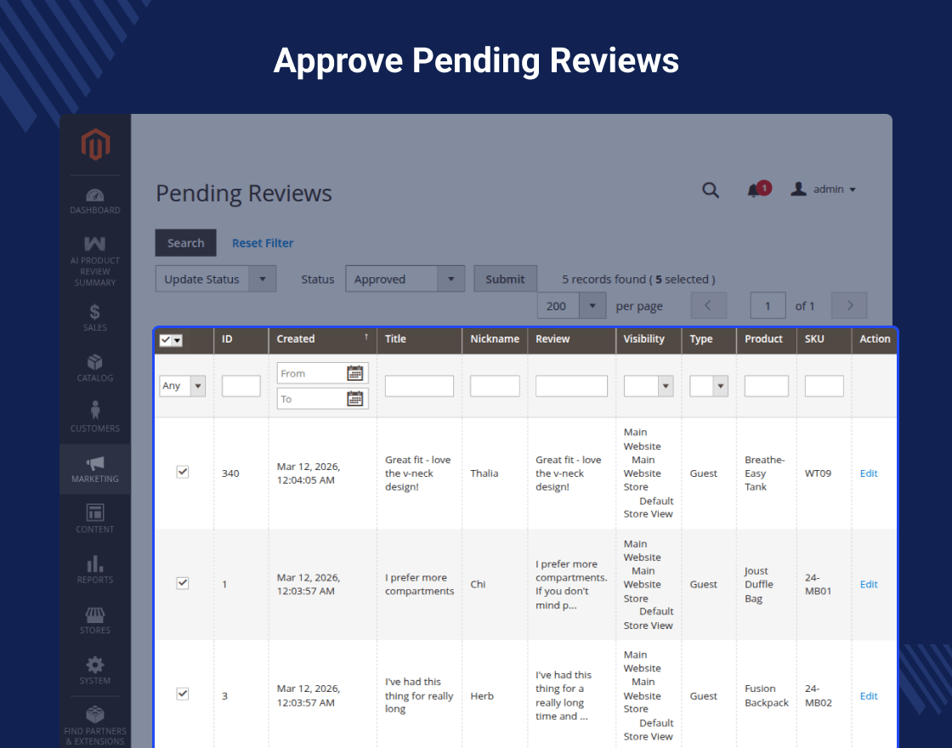Open the Sales sidebar menu
Screen dimensions: 952x748
(x=95, y=317)
